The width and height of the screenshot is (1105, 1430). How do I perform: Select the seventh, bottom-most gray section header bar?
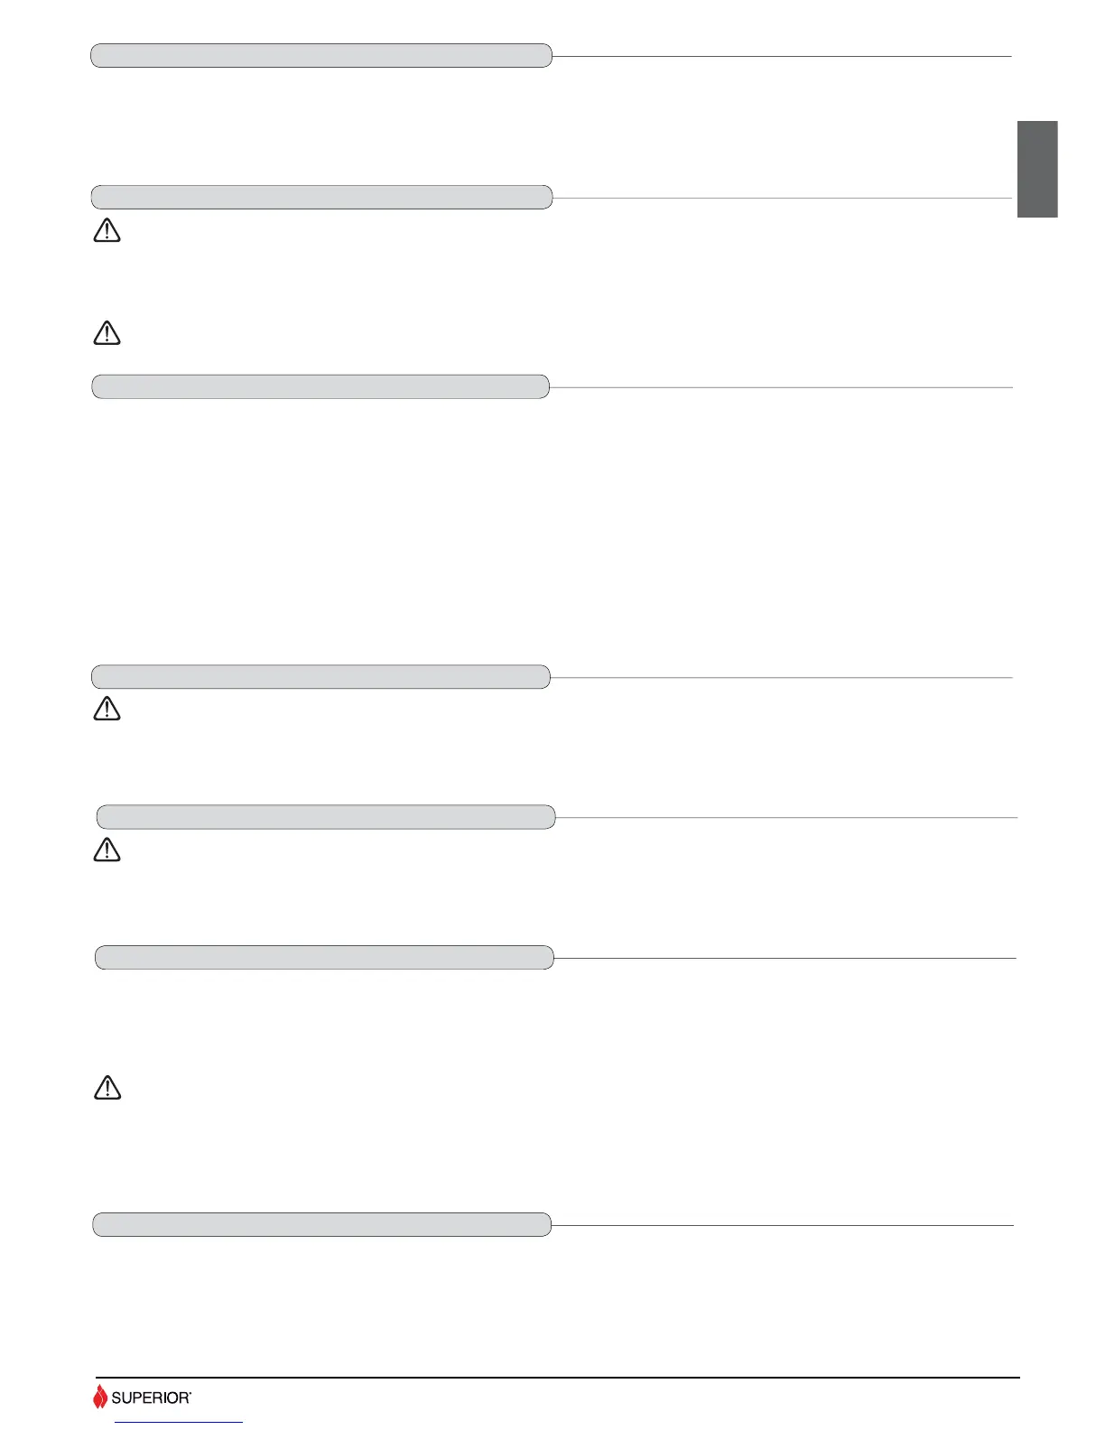tap(321, 1224)
